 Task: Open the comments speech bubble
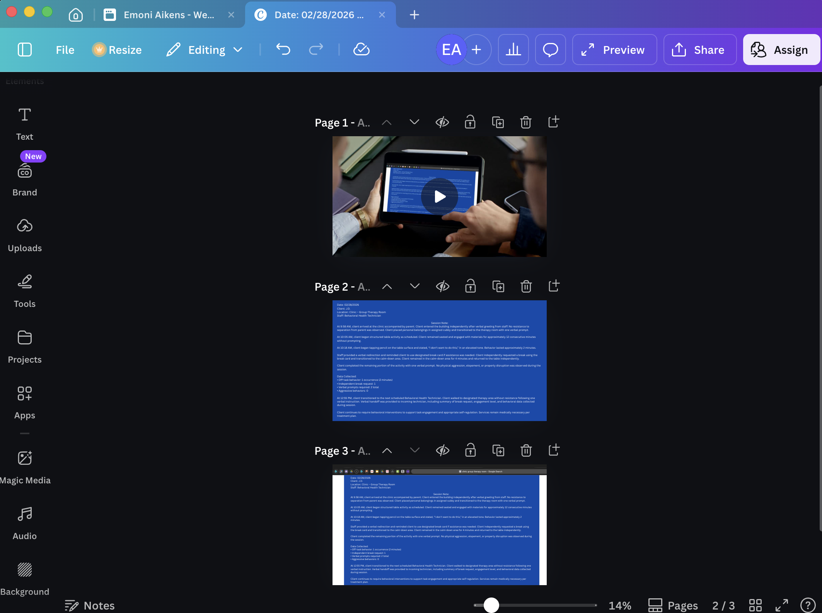(x=550, y=50)
